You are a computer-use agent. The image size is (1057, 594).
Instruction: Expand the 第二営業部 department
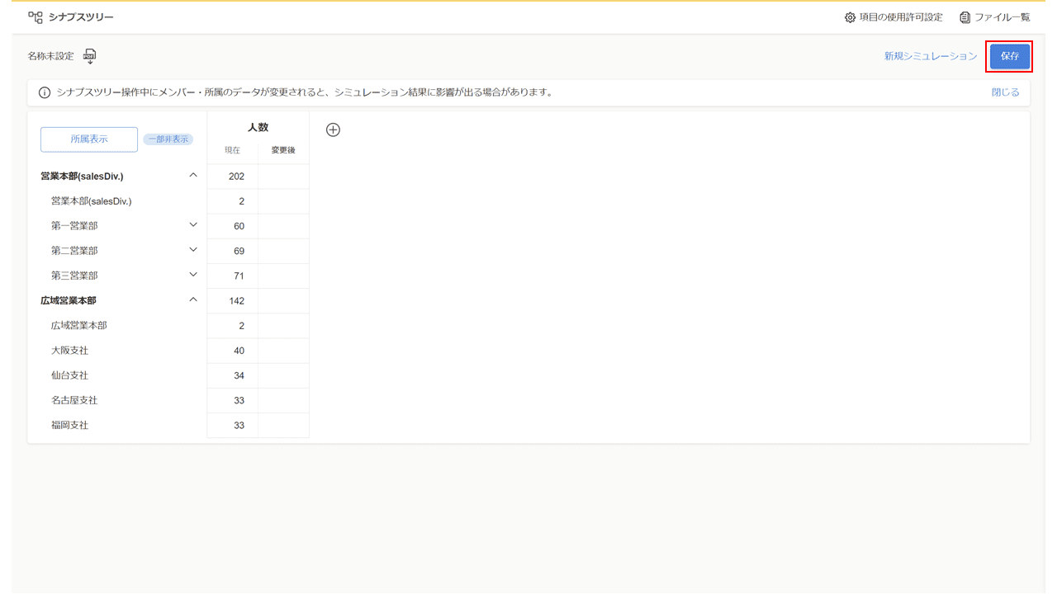(193, 249)
